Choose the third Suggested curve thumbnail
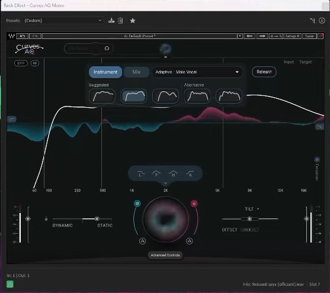This screenshot has height=293, width=330. click(165, 96)
